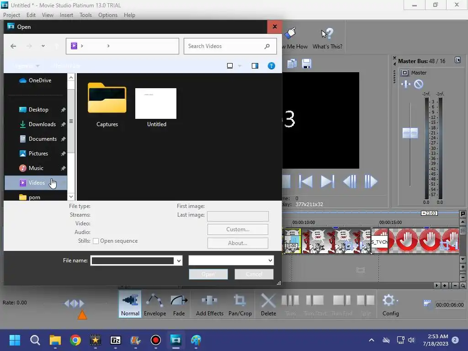Image resolution: width=468 pixels, height=351 pixels.
Task: Close the Open dialog
Action: click(275, 27)
